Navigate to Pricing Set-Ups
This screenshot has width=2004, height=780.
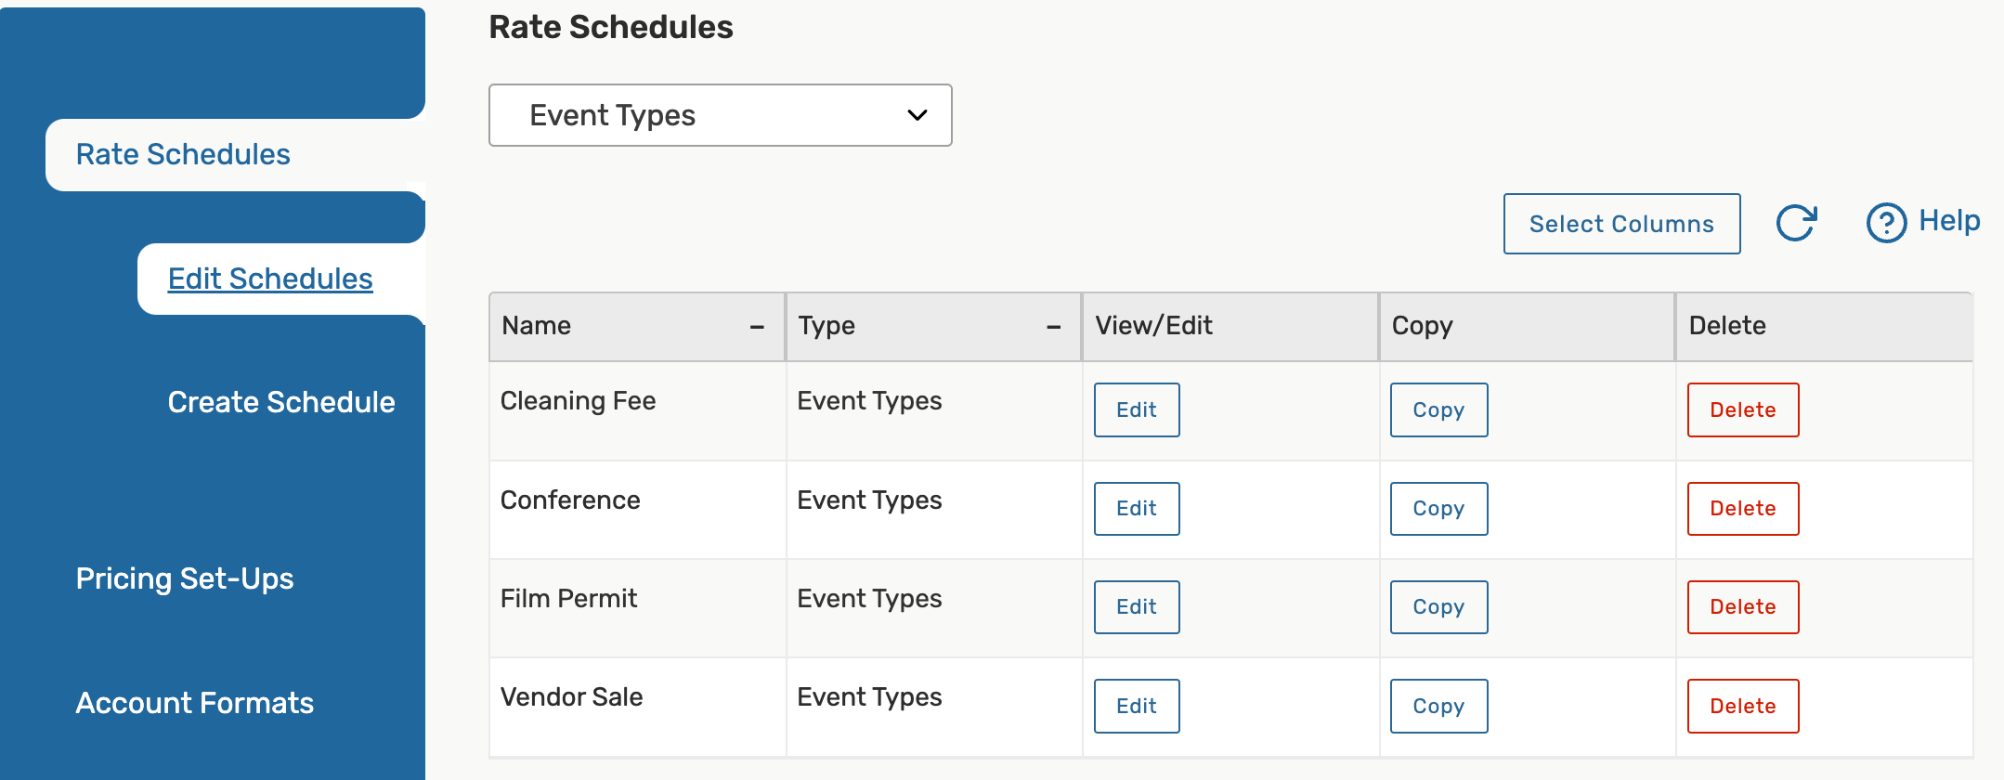pos(185,578)
